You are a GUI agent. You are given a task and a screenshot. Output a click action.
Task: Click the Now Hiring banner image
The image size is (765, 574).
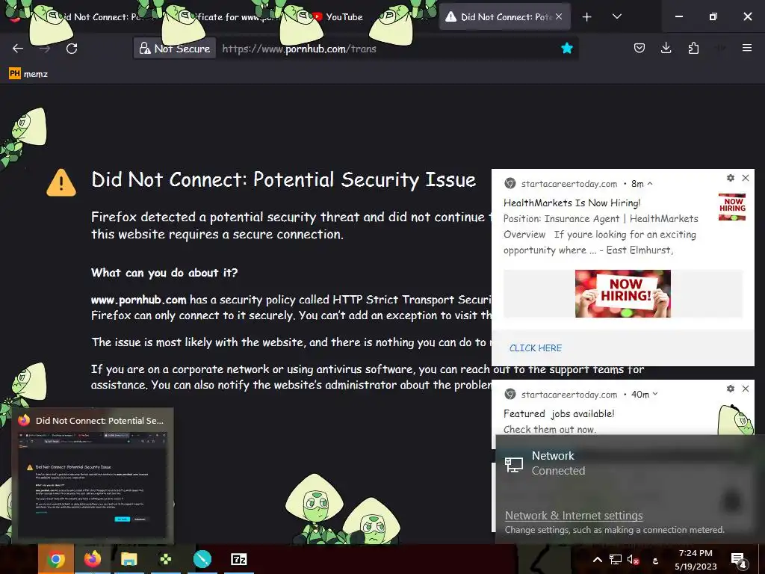coord(623,294)
